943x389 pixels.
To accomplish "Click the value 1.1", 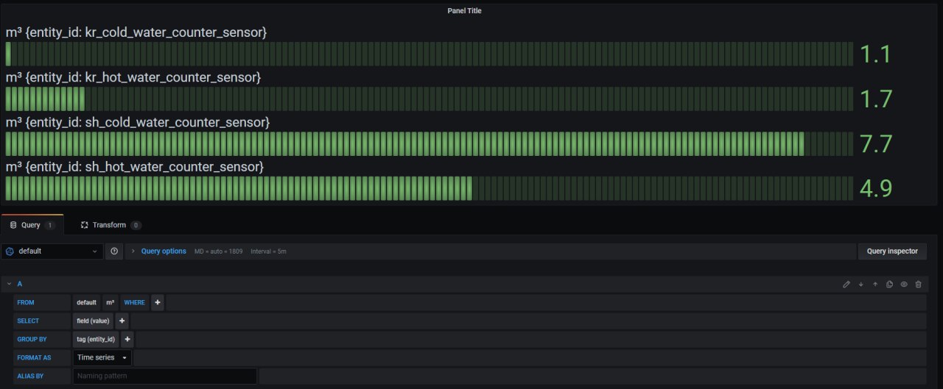I will tap(876, 54).
